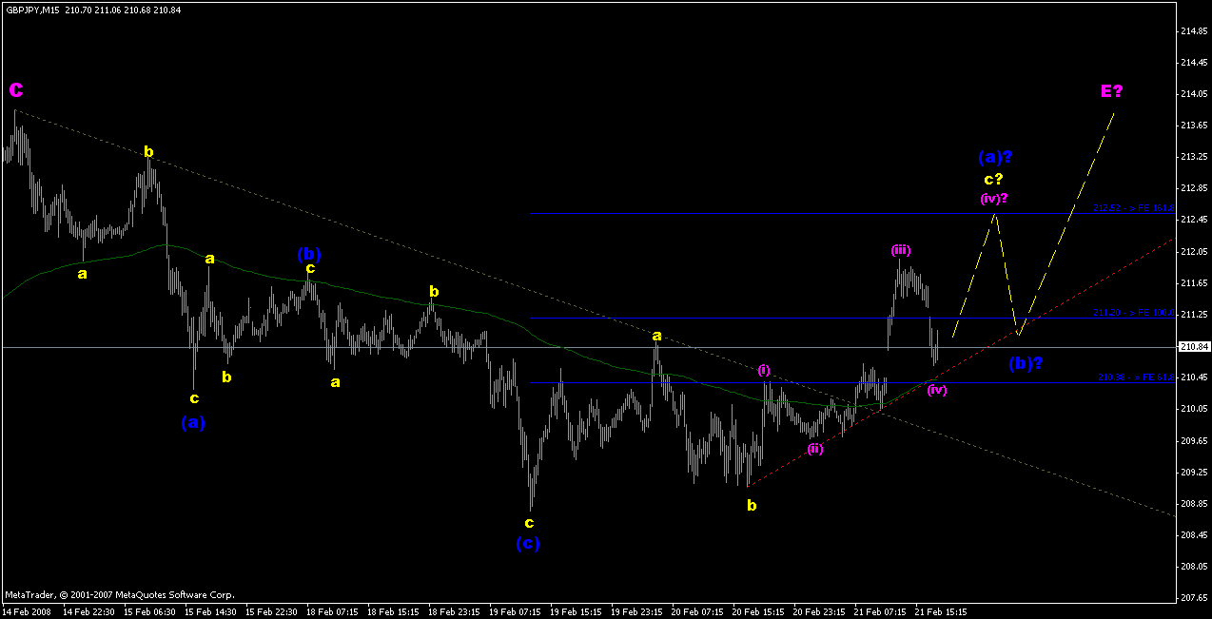Click price level 209.65 on the axis
1212x619 pixels.
(x=1195, y=440)
